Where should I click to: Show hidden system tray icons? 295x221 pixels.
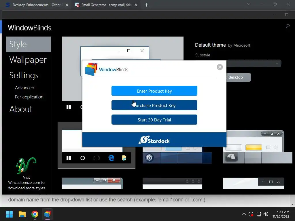[244, 214]
